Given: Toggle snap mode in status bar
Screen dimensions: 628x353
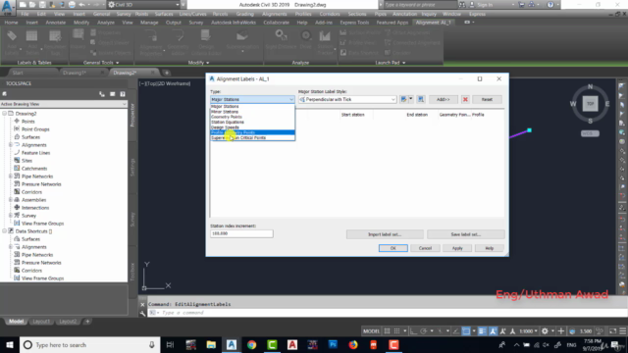Looking at the screenshot, I should pos(396,331).
